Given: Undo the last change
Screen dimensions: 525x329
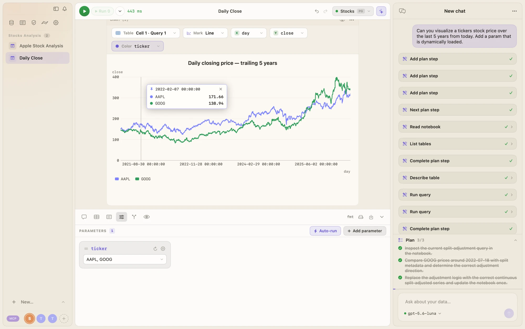Looking at the screenshot, I should pos(317,11).
